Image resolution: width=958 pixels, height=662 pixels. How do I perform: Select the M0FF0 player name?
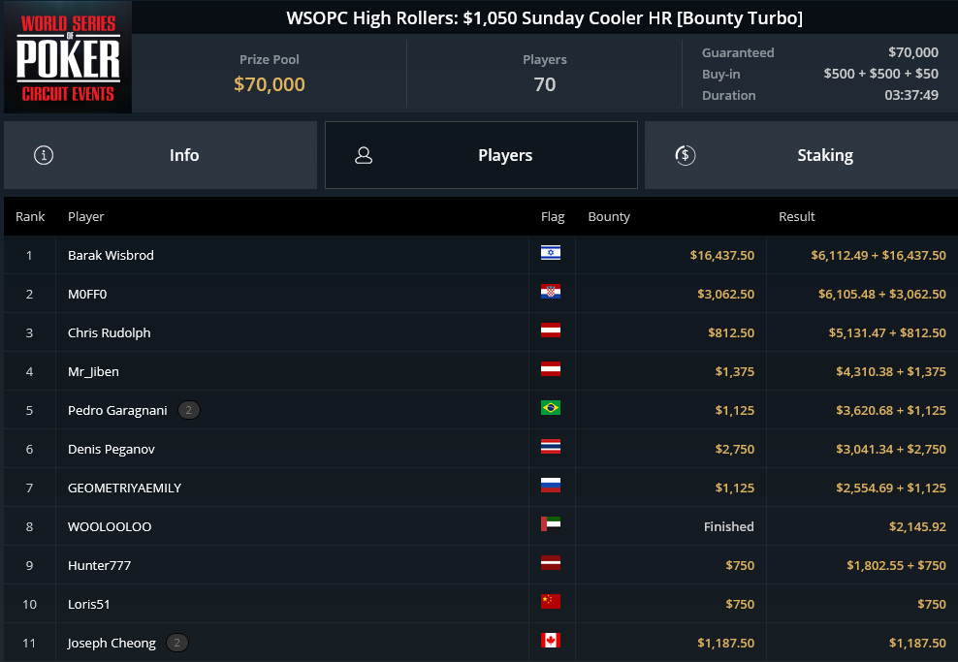(x=87, y=295)
